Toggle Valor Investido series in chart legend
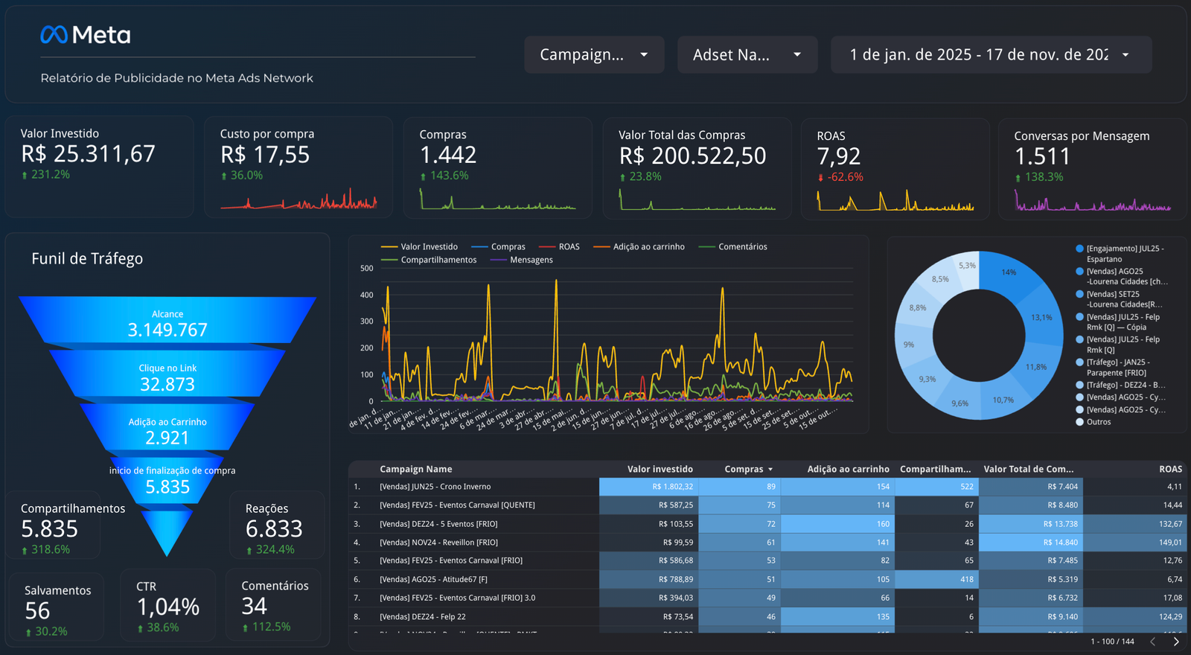Viewport: 1191px width, 655px height. point(419,247)
